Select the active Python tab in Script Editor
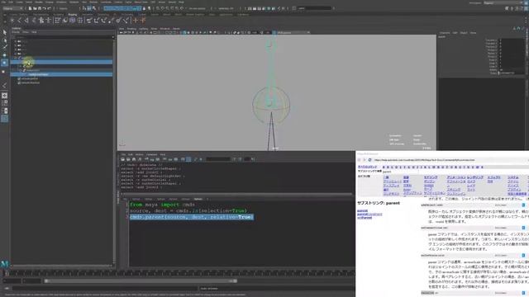529x297 pixels. click(198, 199)
